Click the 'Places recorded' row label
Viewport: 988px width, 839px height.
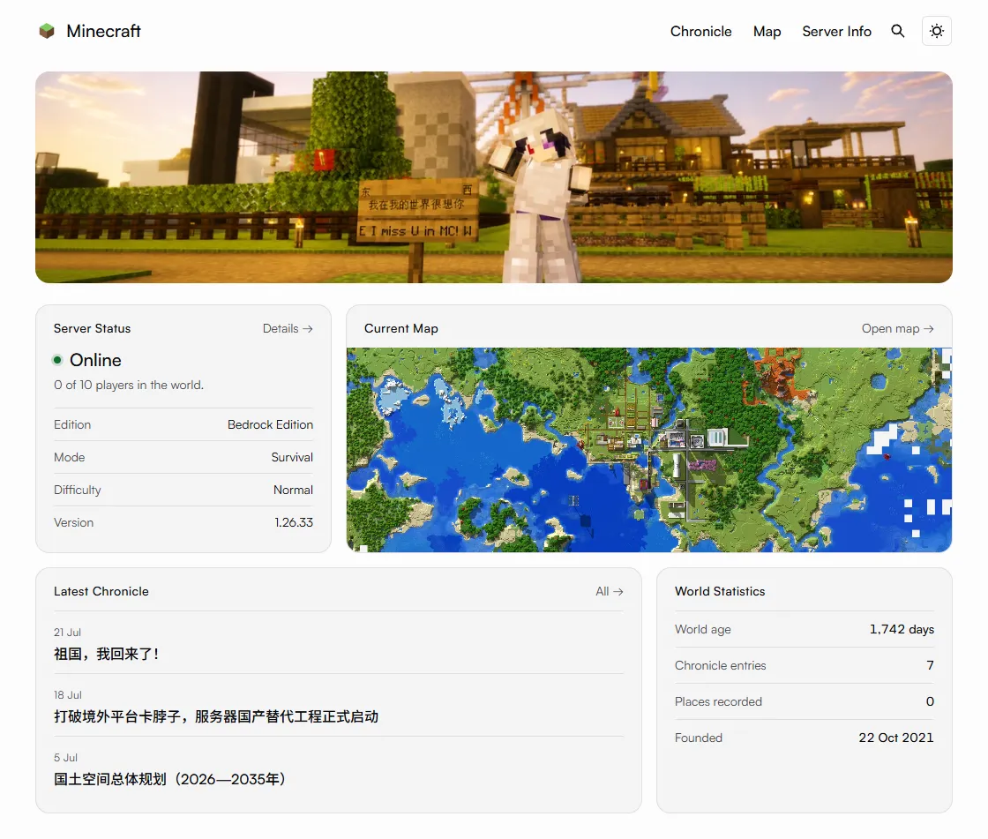pos(718,701)
